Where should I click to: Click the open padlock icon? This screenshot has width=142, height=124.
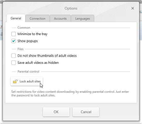coord(15,81)
